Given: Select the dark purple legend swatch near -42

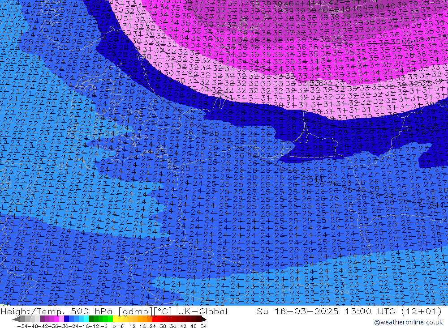Looking at the screenshot, I should pyautogui.click(x=42, y=319).
